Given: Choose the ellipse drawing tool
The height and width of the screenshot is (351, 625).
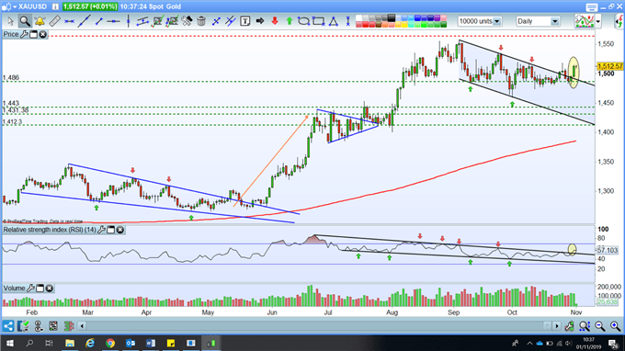Looking at the screenshot, I should click(x=303, y=21).
